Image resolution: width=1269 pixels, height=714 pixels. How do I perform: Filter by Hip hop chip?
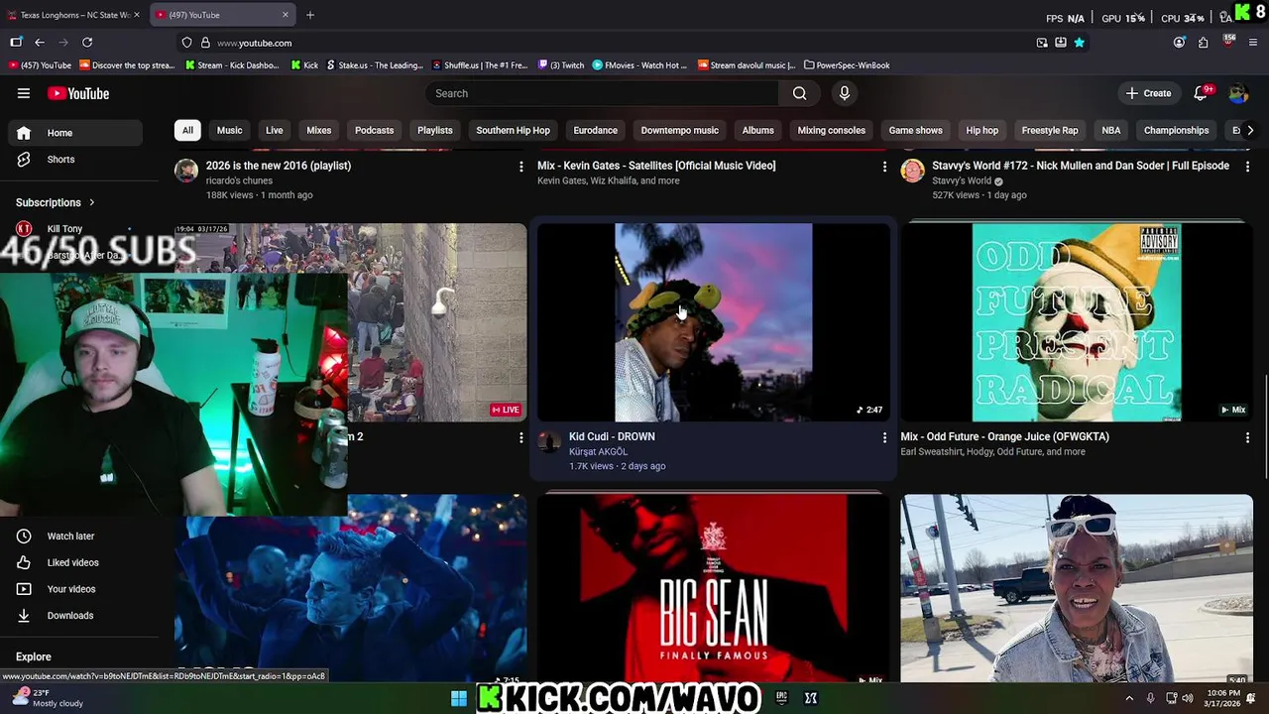pyautogui.click(x=982, y=130)
